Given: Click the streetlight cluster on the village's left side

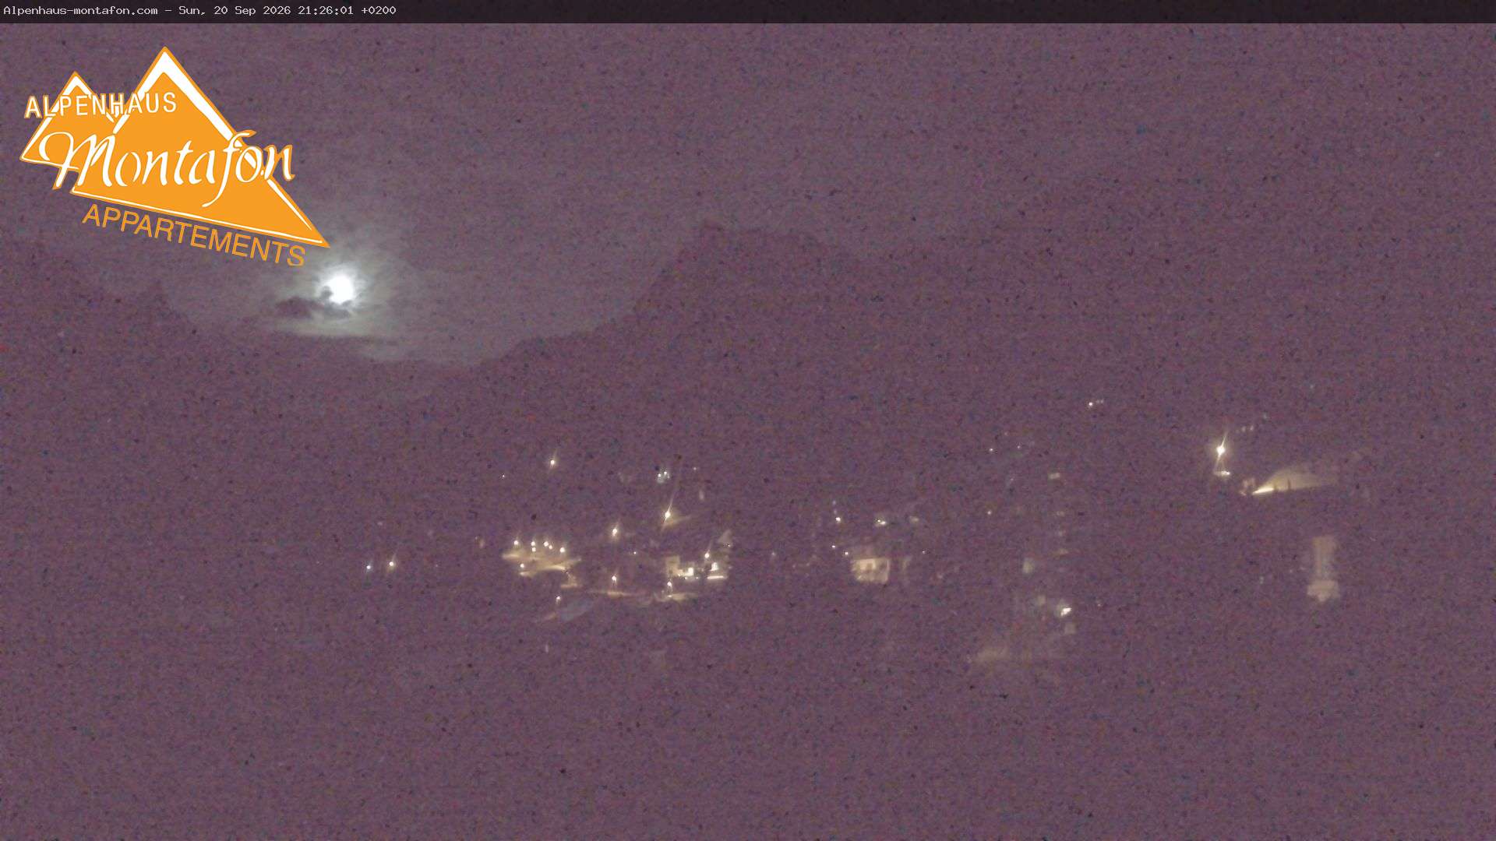Looking at the screenshot, I should coord(538,553).
